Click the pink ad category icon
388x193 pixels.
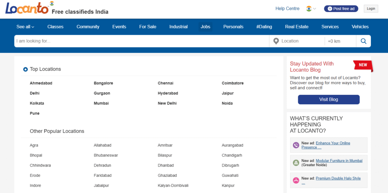click(x=296, y=181)
